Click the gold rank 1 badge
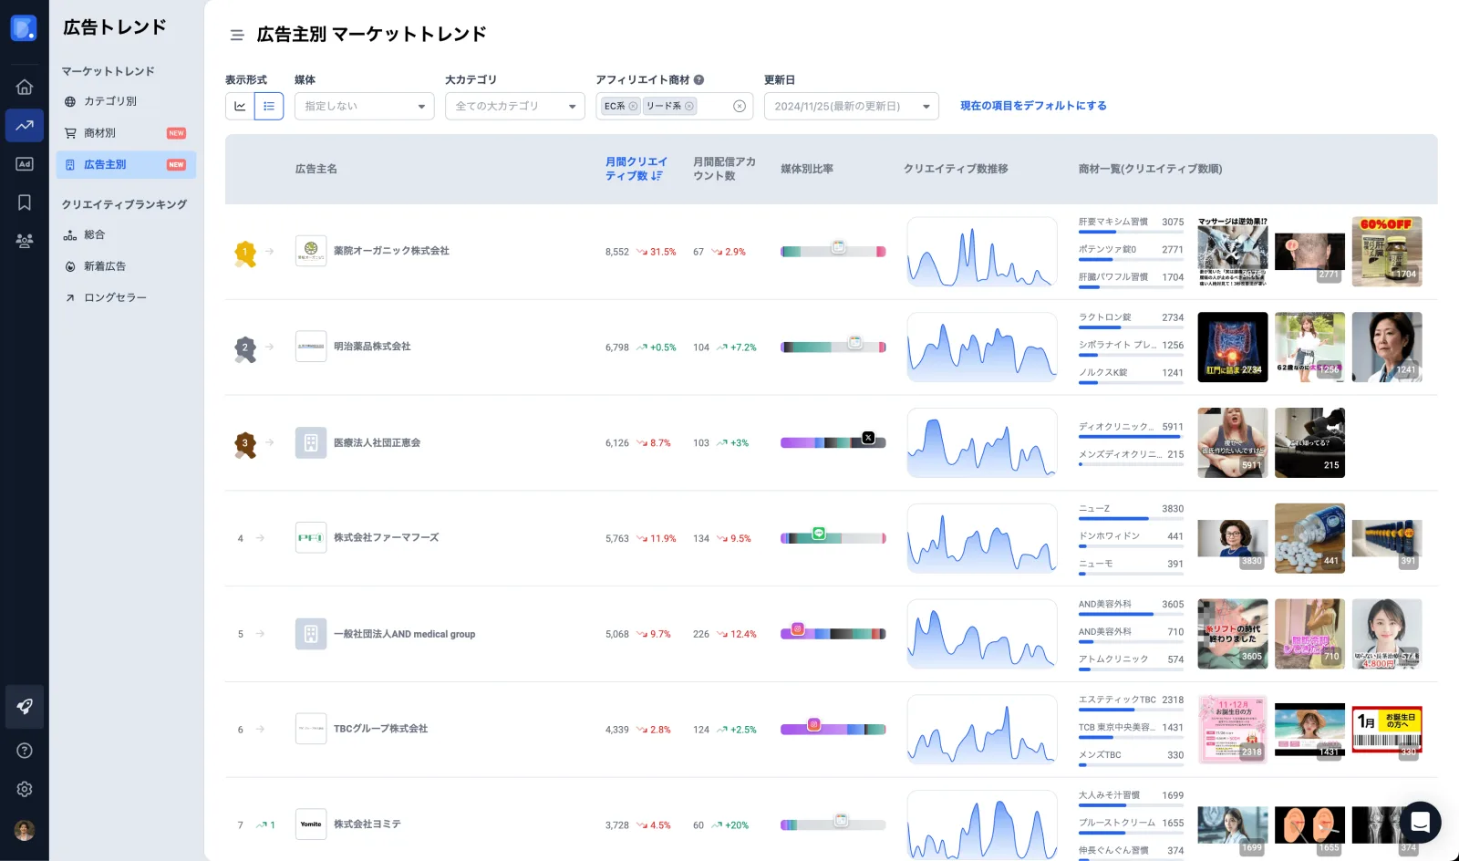This screenshot has width=1459, height=861. coord(244,253)
